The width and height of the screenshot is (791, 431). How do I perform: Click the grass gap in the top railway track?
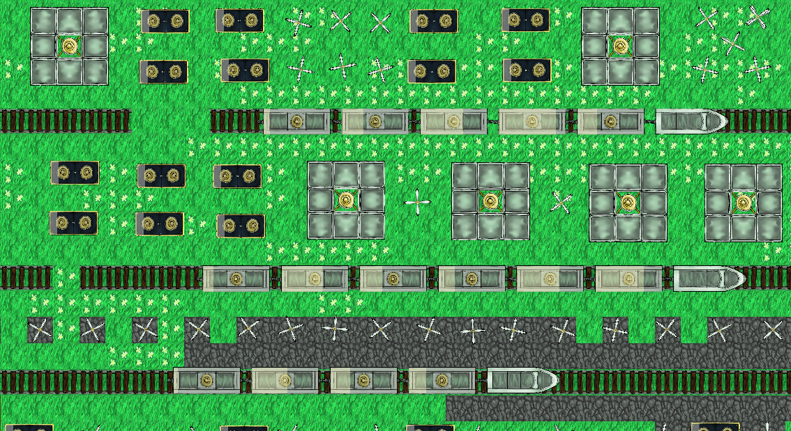coord(170,121)
